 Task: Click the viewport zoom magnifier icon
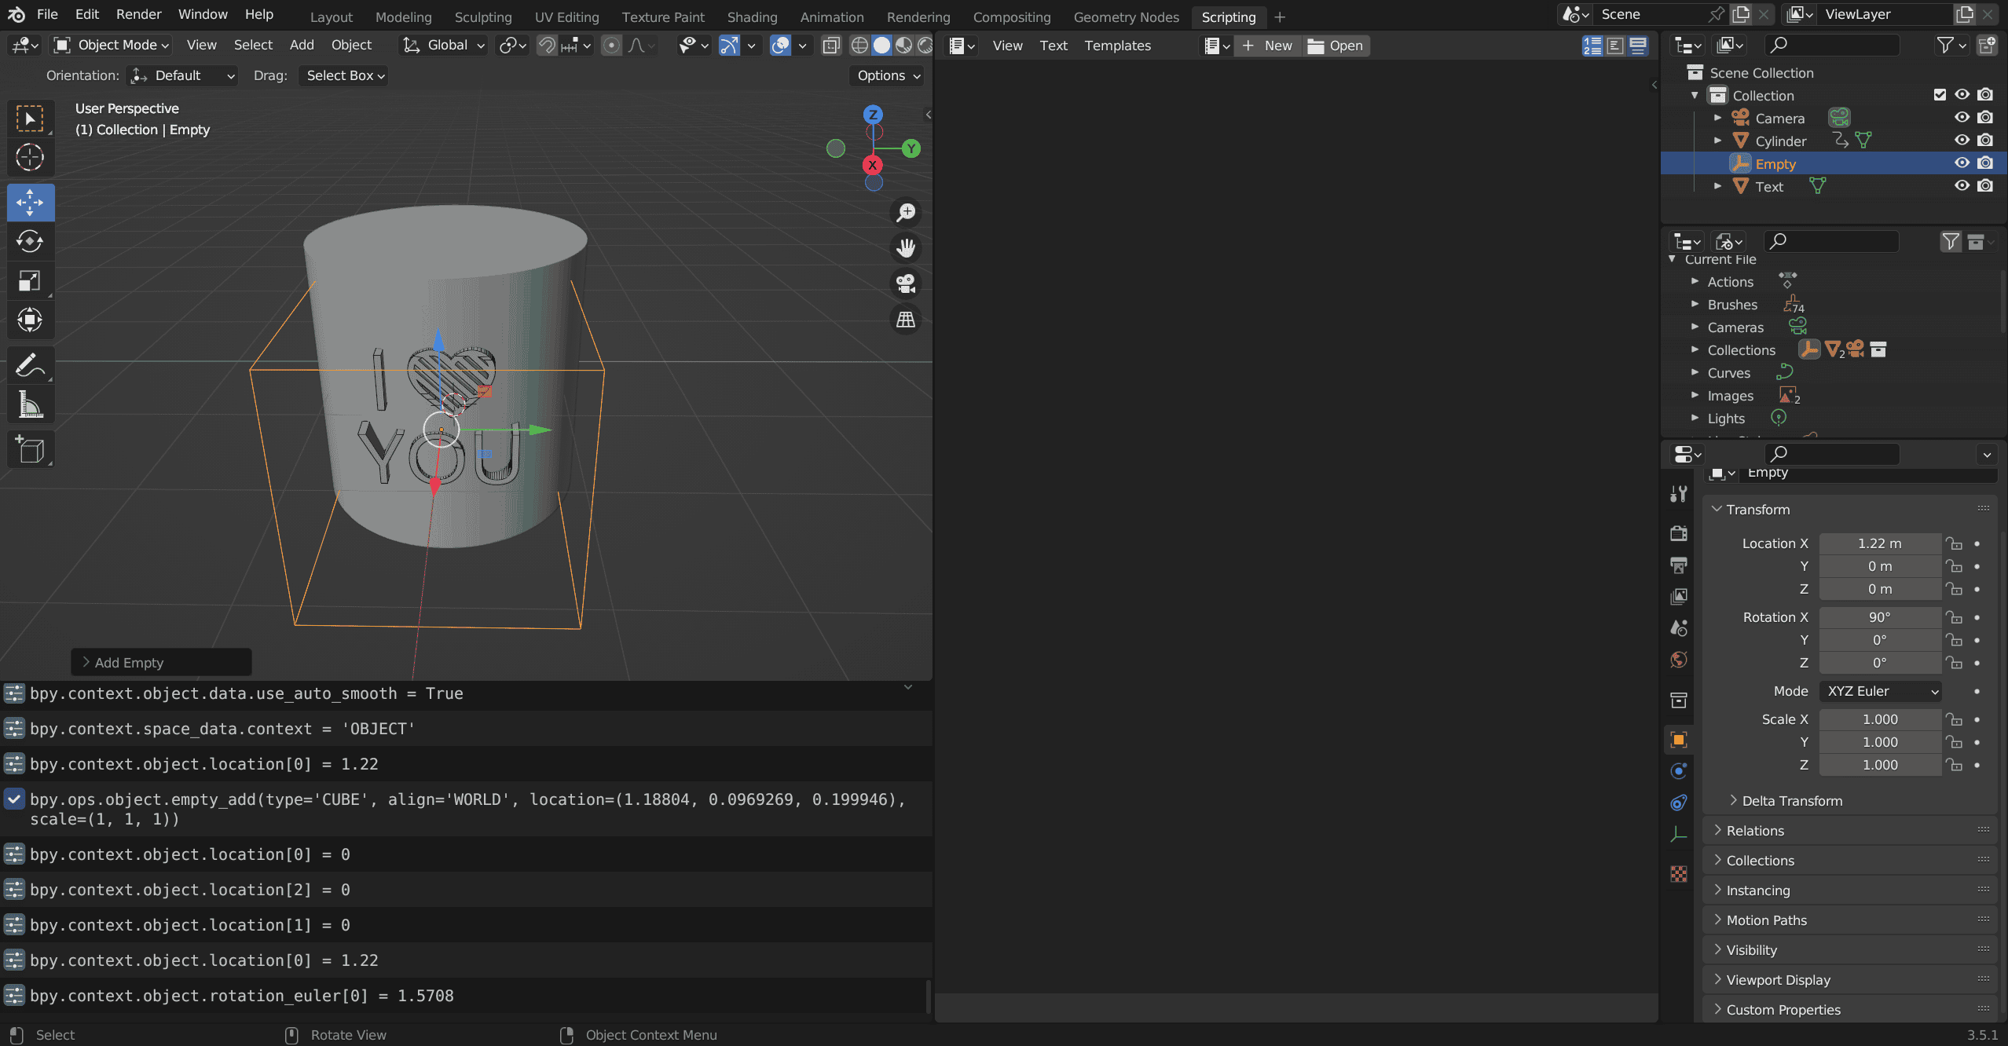coord(906,212)
